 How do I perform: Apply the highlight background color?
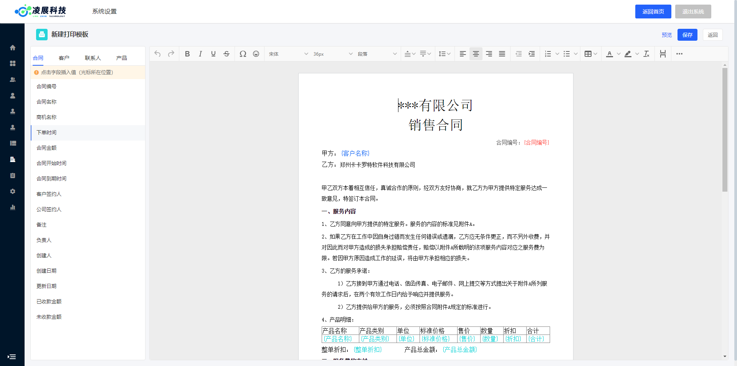point(628,54)
